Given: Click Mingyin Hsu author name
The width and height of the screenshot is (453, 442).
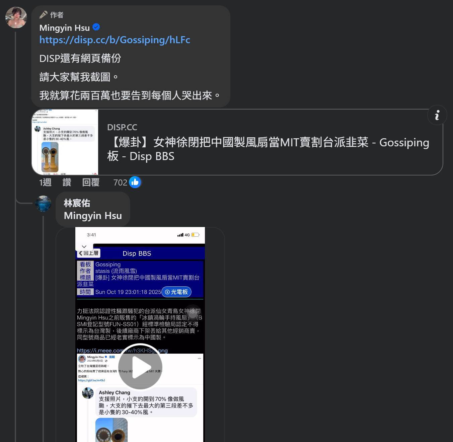Looking at the screenshot, I should tap(65, 28).
